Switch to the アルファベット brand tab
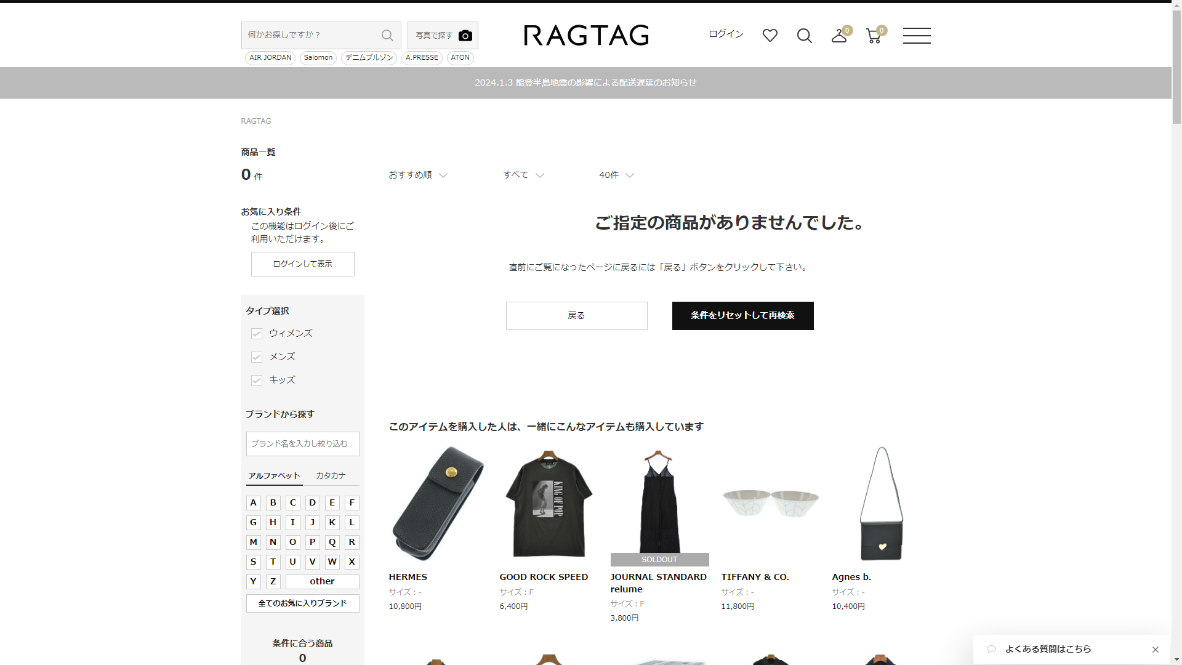 (x=274, y=476)
